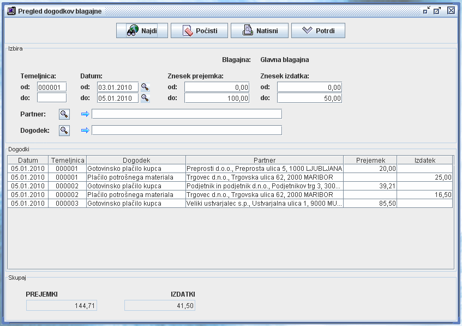Click the blue arrow next to Dogodek

pos(85,131)
